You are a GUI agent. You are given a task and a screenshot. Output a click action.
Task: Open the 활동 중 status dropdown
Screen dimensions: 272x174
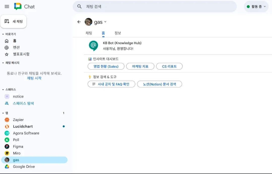pos(256,7)
